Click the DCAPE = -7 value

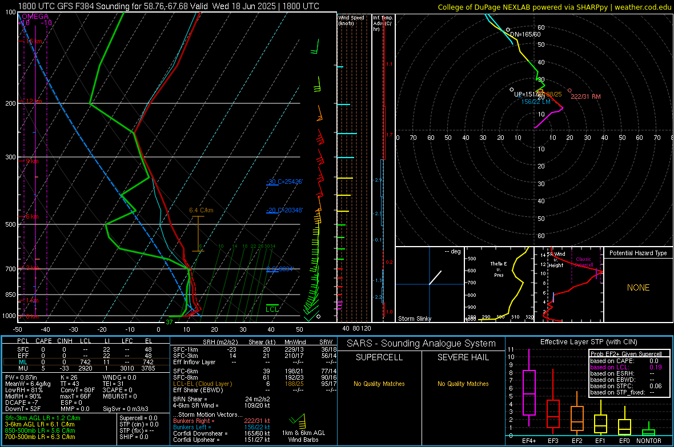[x=22, y=402]
